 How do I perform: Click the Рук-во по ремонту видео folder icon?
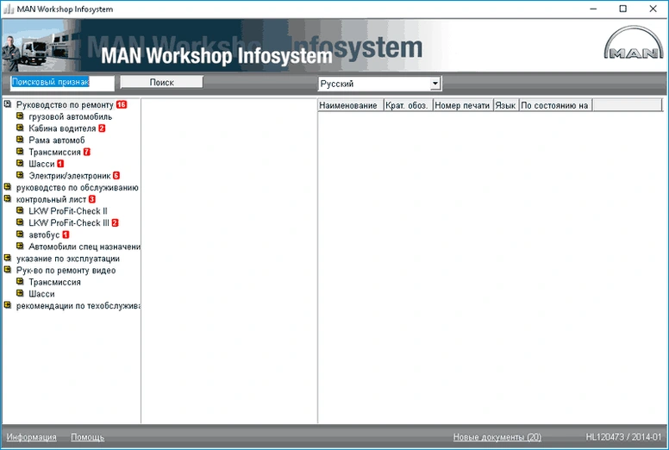click(x=7, y=270)
